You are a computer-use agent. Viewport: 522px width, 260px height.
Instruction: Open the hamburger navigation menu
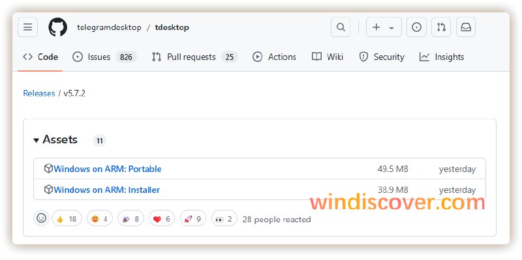27,27
